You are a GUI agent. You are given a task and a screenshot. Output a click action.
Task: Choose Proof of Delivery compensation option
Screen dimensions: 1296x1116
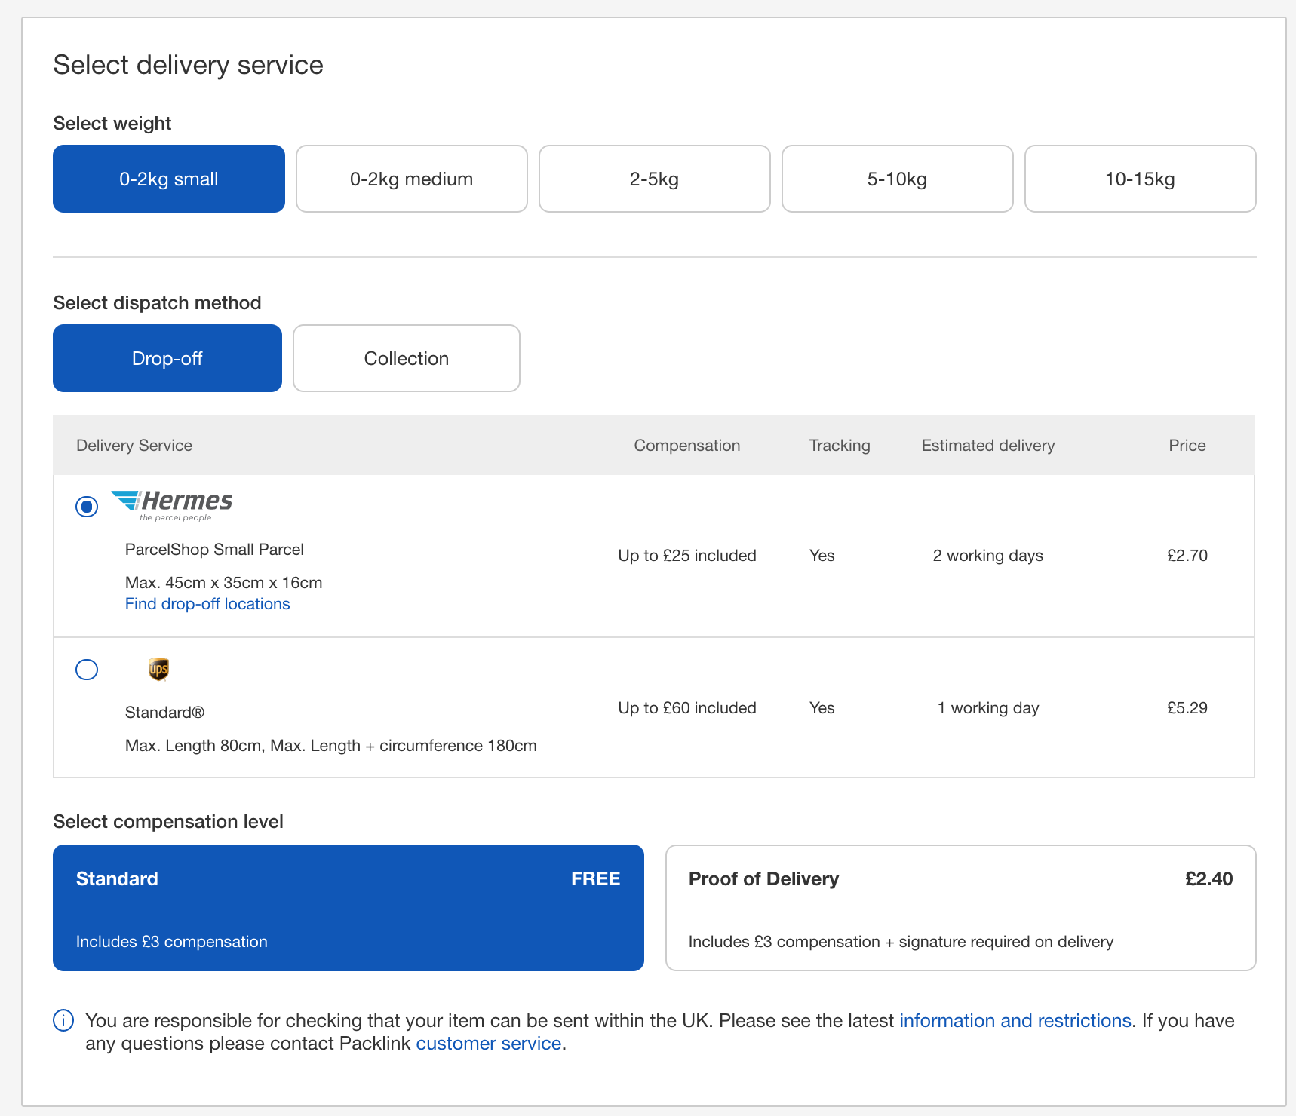tap(961, 908)
